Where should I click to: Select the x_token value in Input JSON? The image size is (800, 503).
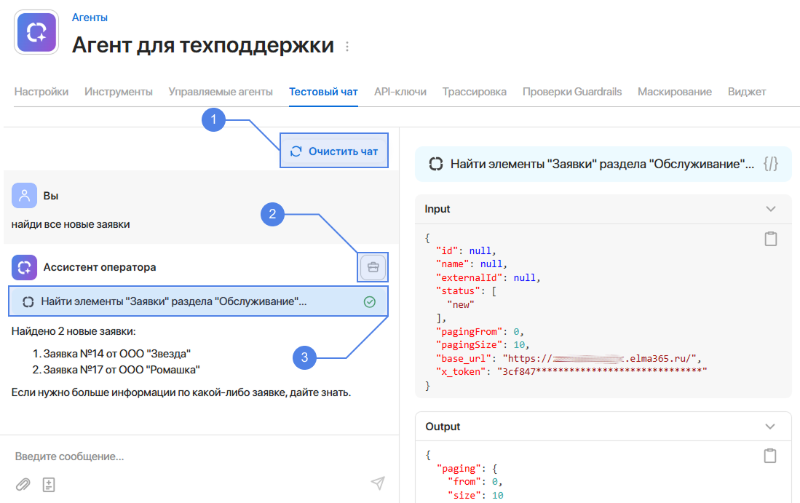point(602,372)
